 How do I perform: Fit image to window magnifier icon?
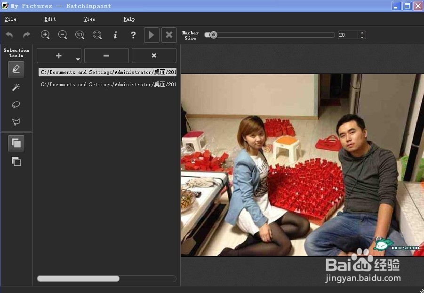pyautogui.click(x=97, y=35)
